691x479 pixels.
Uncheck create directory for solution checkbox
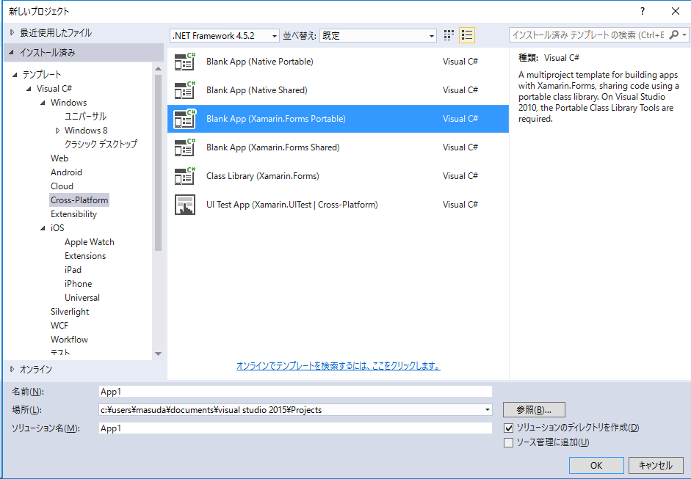click(x=509, y=428)
